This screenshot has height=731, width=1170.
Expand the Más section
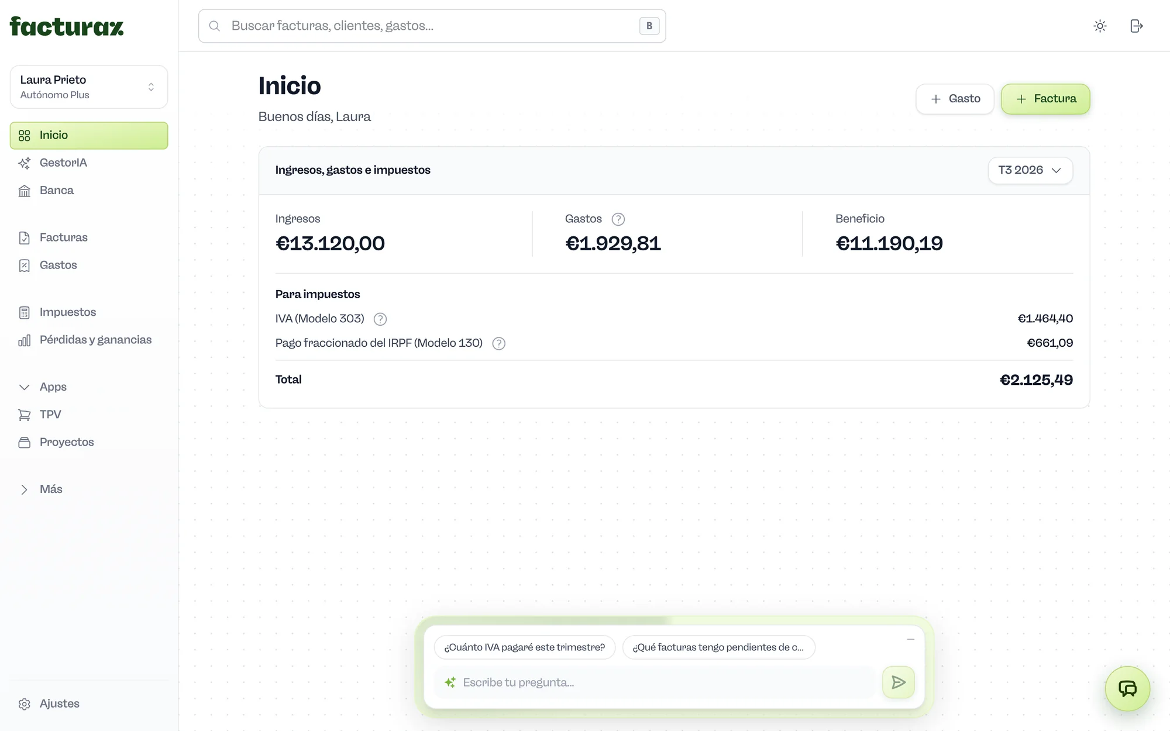pos(89,489)
